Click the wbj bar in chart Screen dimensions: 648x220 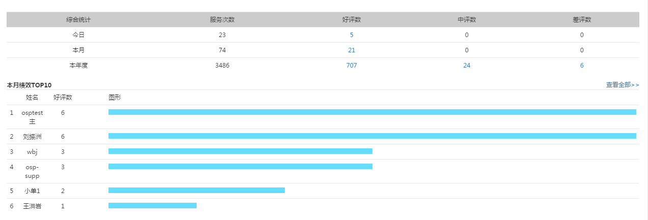pos(240,151)
